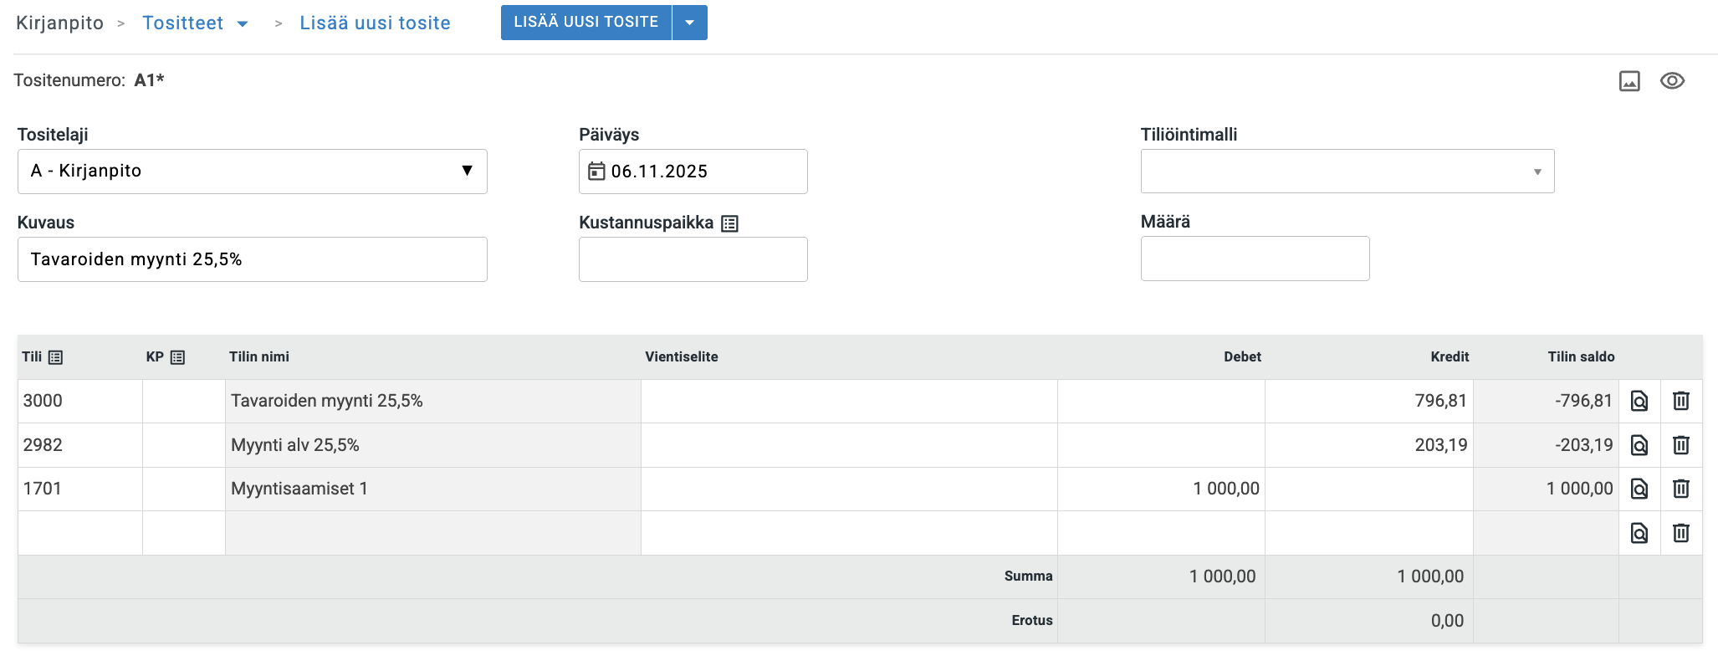
Task: Click the Lisää uusi tosite breadcrumb link
Action: 375,23
